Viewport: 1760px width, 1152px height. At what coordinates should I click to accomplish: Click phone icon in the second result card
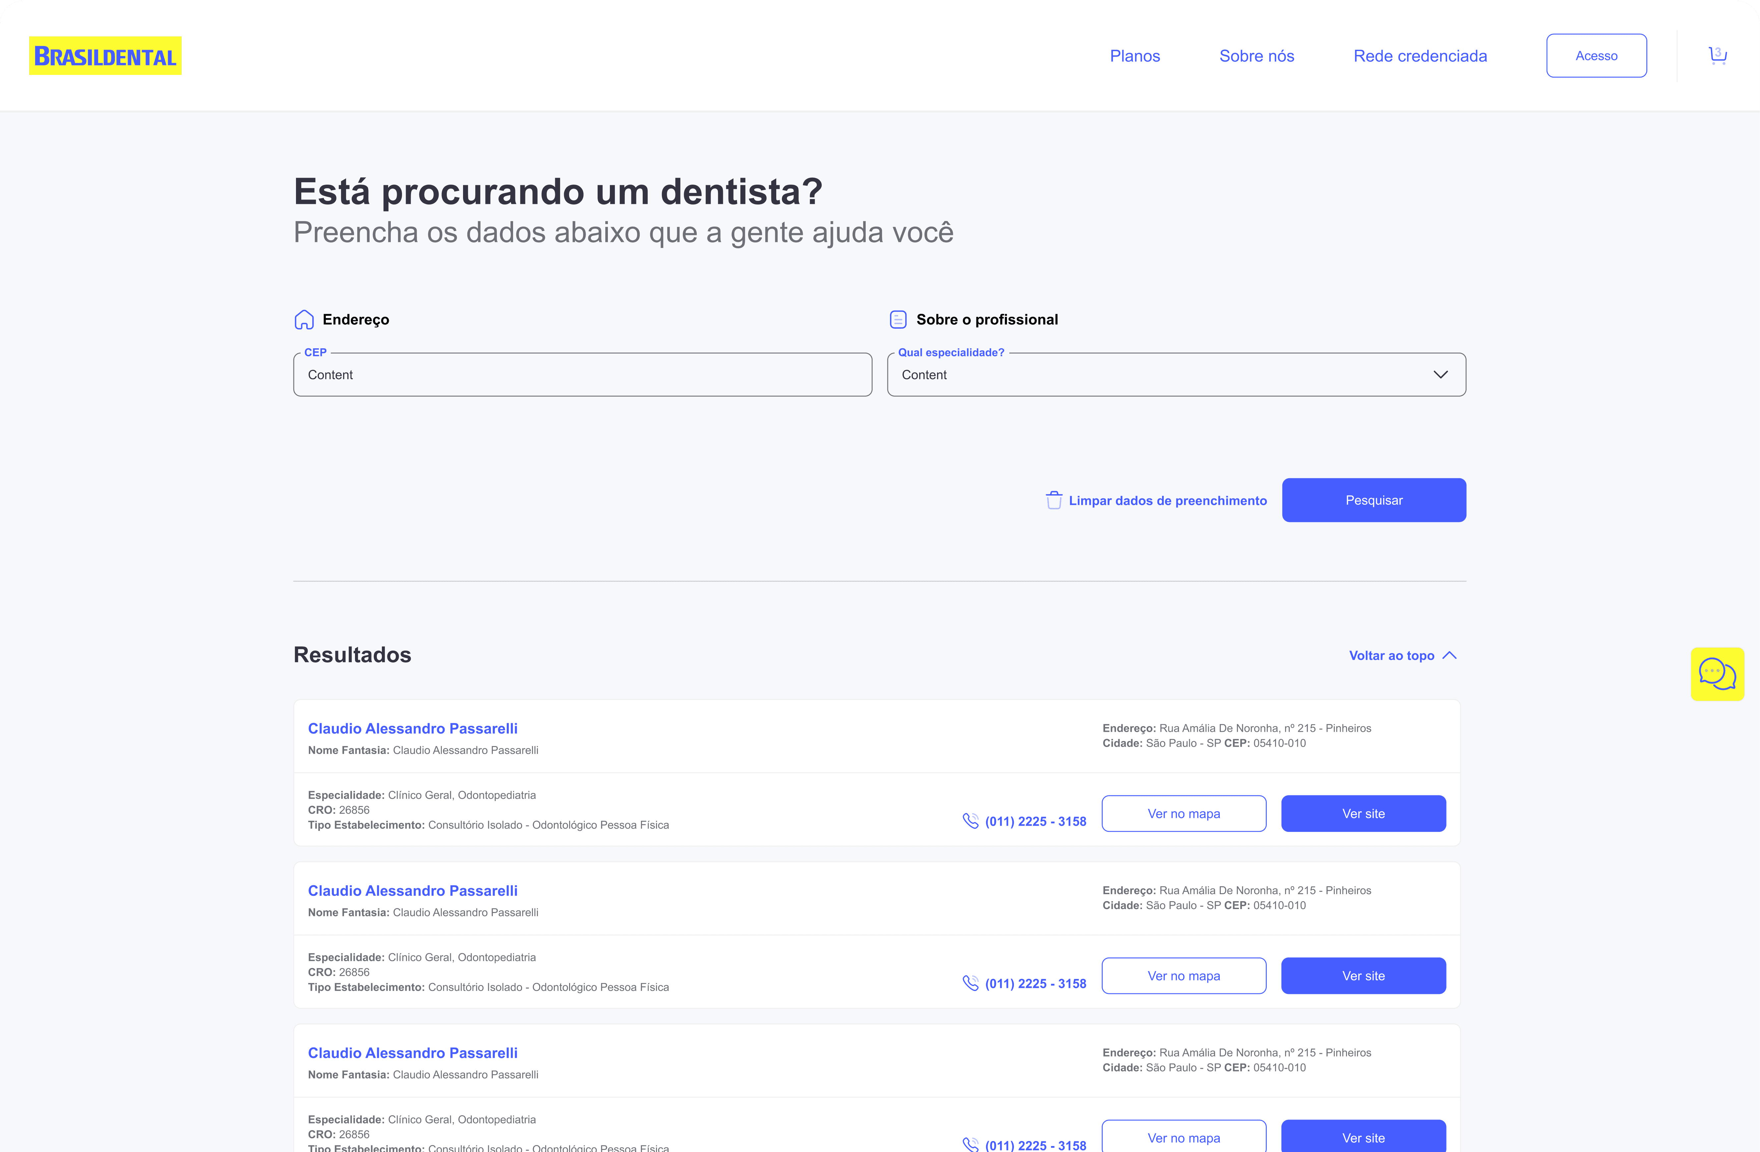click(x=970, y=983)
